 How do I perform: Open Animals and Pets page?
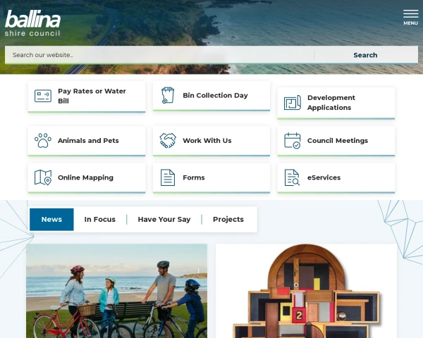click(x=87, y=141)
